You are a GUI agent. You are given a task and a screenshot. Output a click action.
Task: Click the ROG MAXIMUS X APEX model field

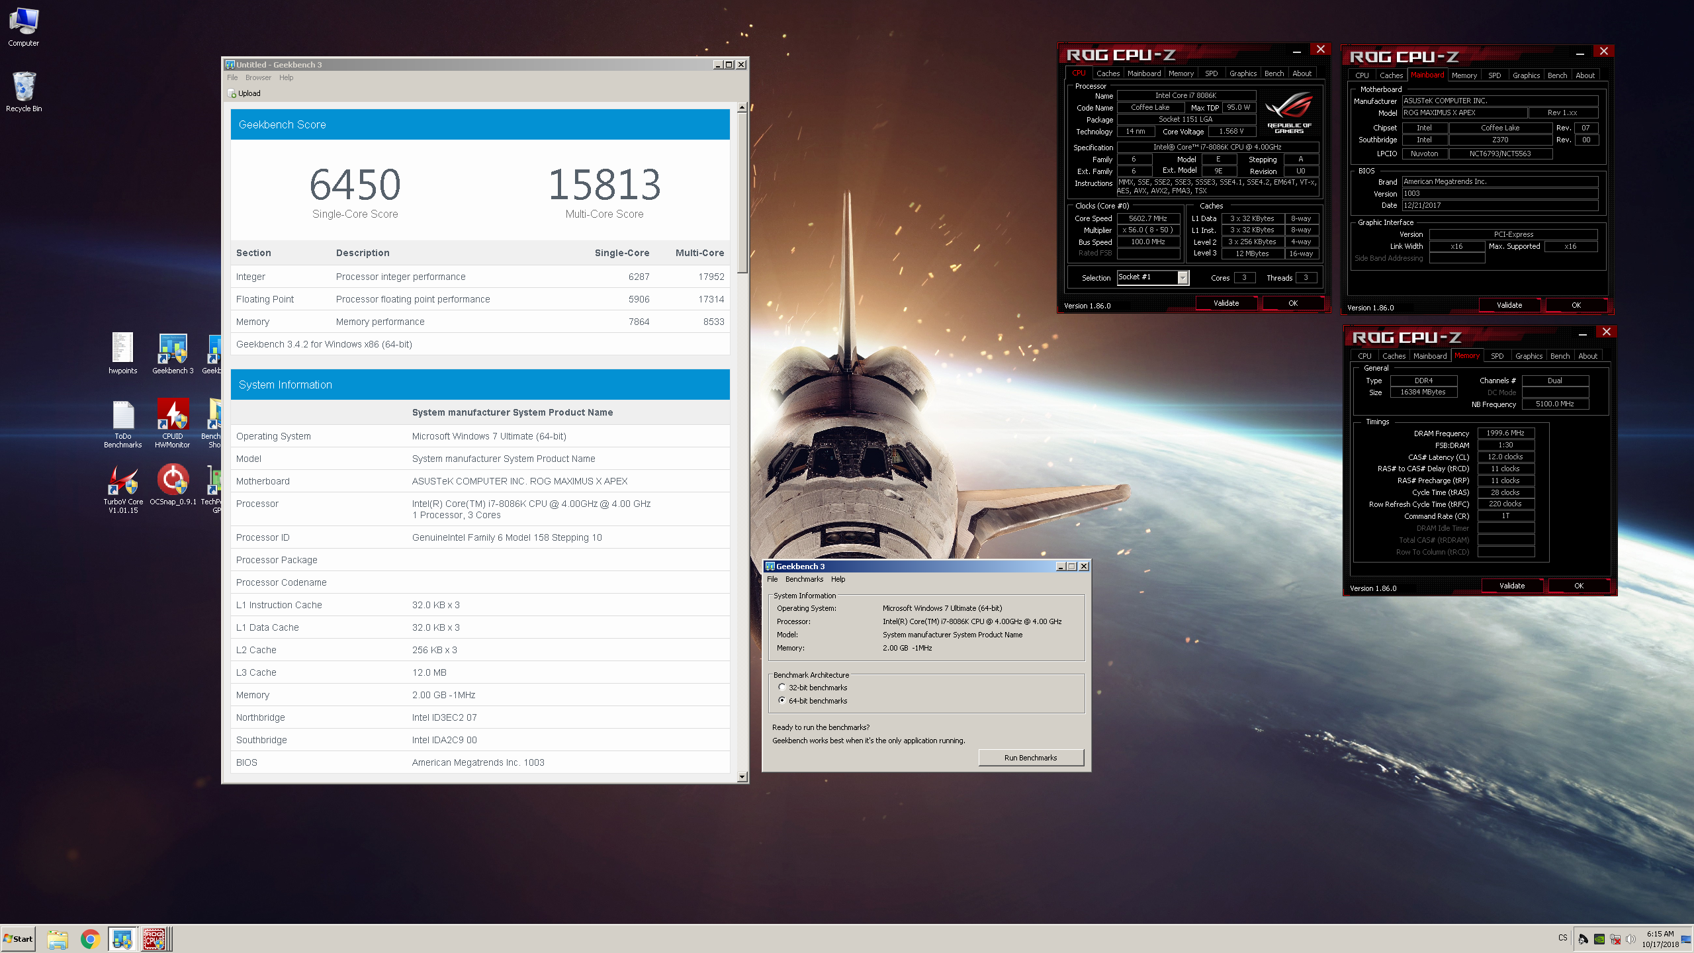tap(1464, 113)
